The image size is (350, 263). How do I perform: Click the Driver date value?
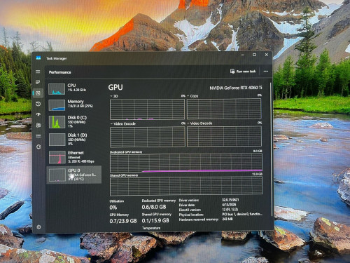click(x=229, y=205)
